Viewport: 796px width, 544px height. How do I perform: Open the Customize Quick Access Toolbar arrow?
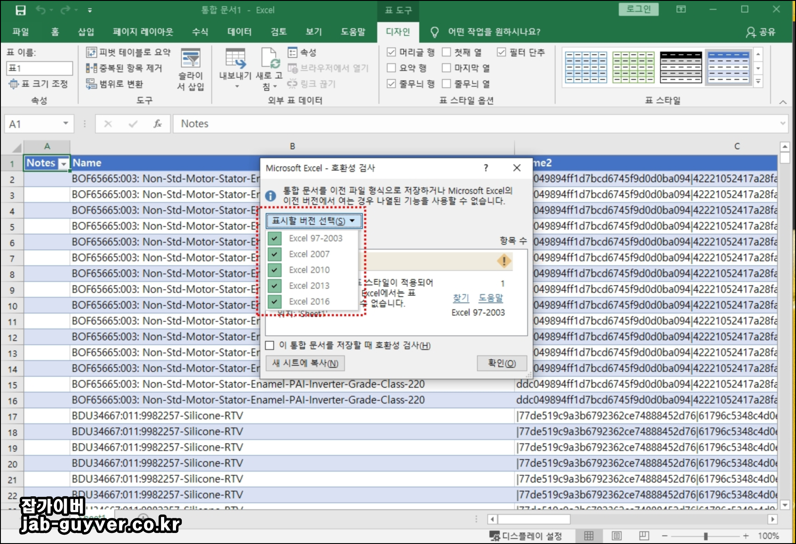pos(90,10)
